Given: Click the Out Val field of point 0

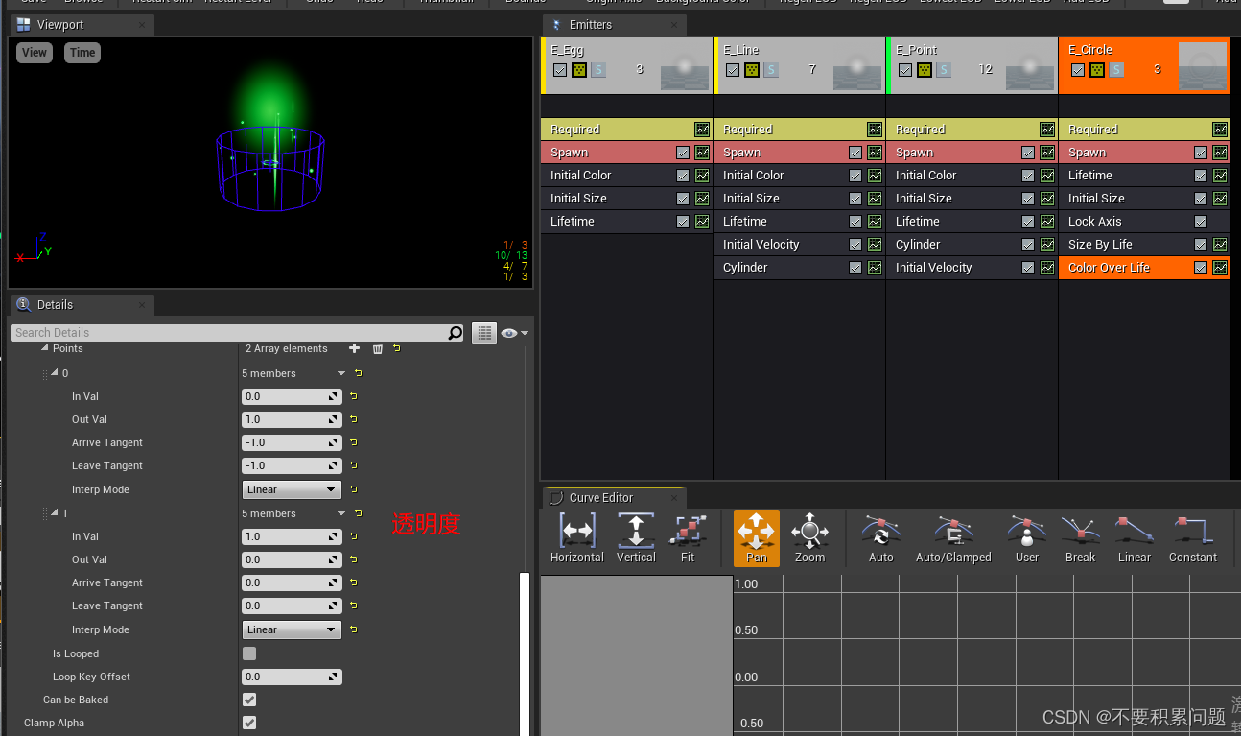Looking at the screenshot, I should point(292,419).
